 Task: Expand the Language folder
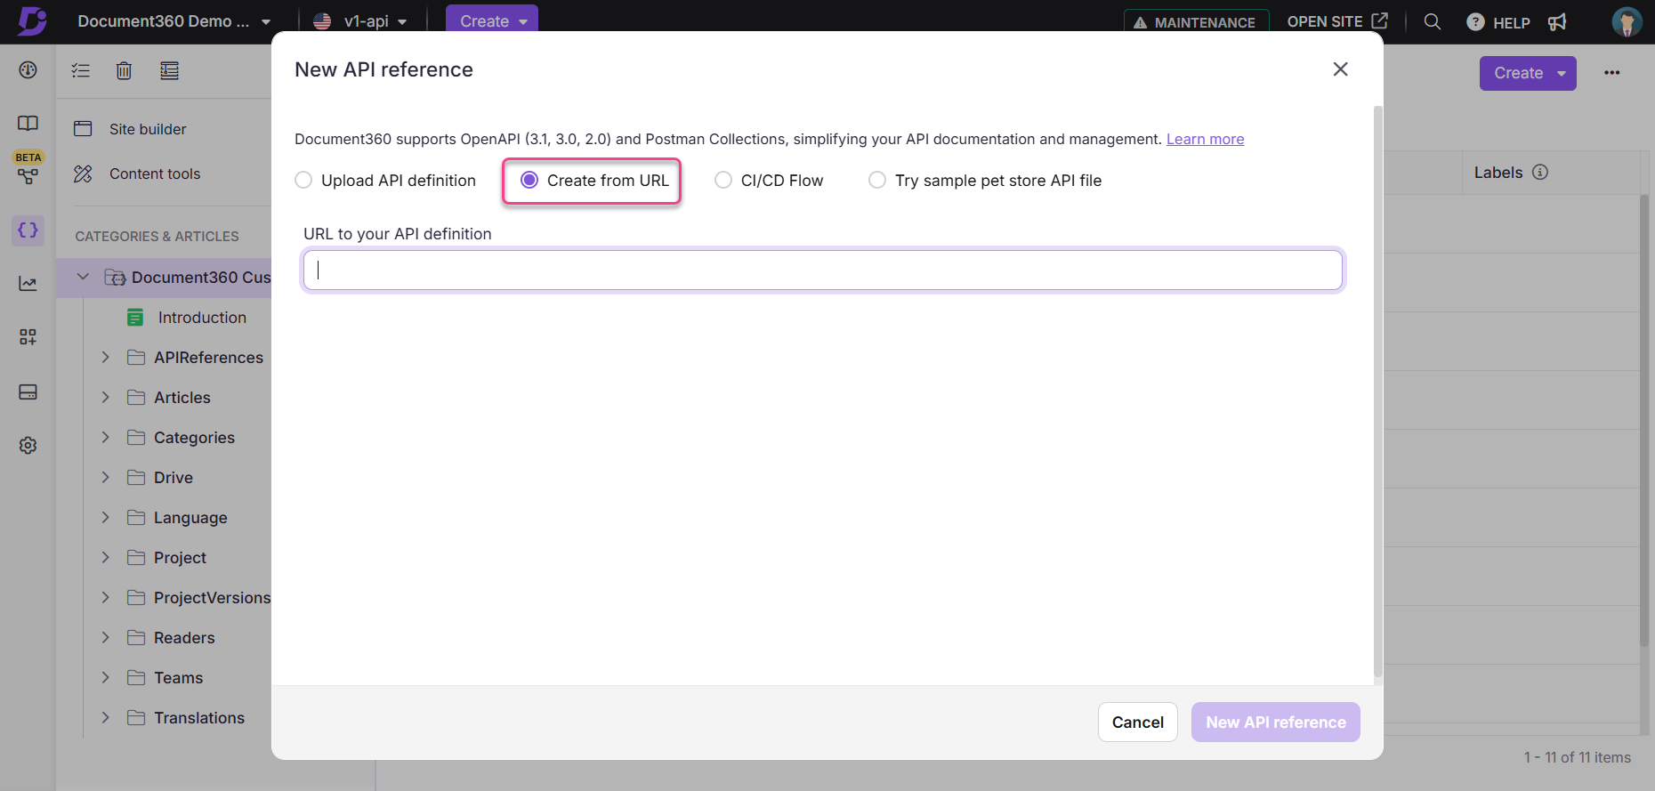tap(105, 518)
